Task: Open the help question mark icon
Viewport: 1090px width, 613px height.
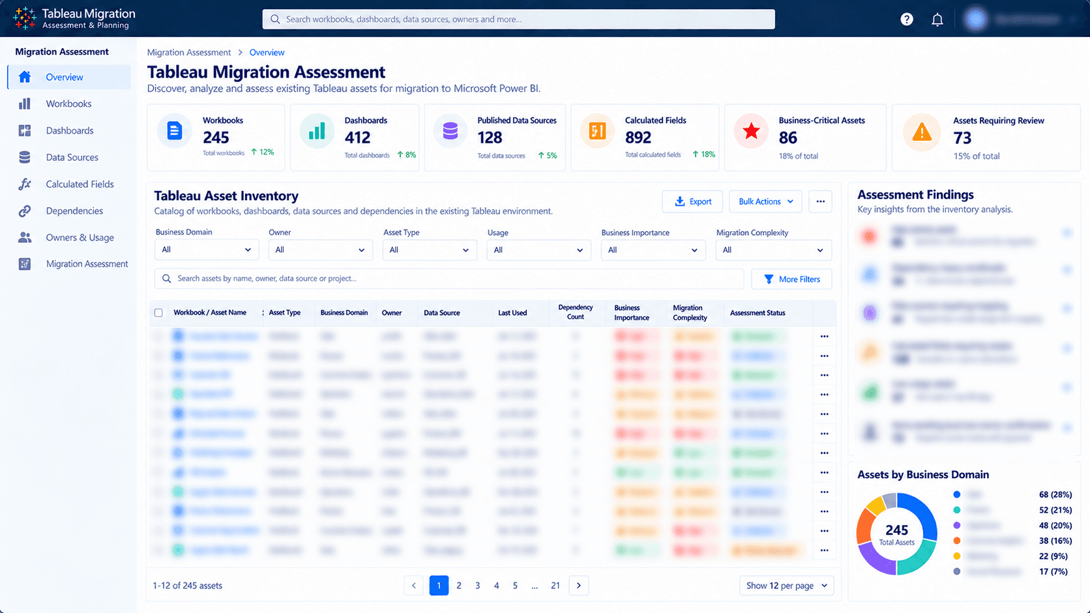Action: pyautogui.click(x=906, y=20)
